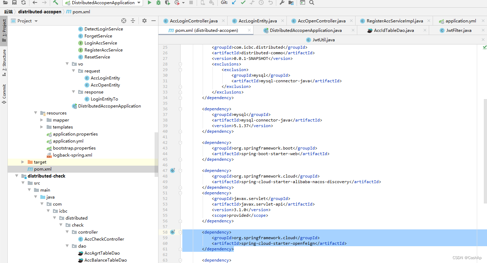Toggle the Commit side tool window
487x263 pixels.
click(x=4, y=94)
